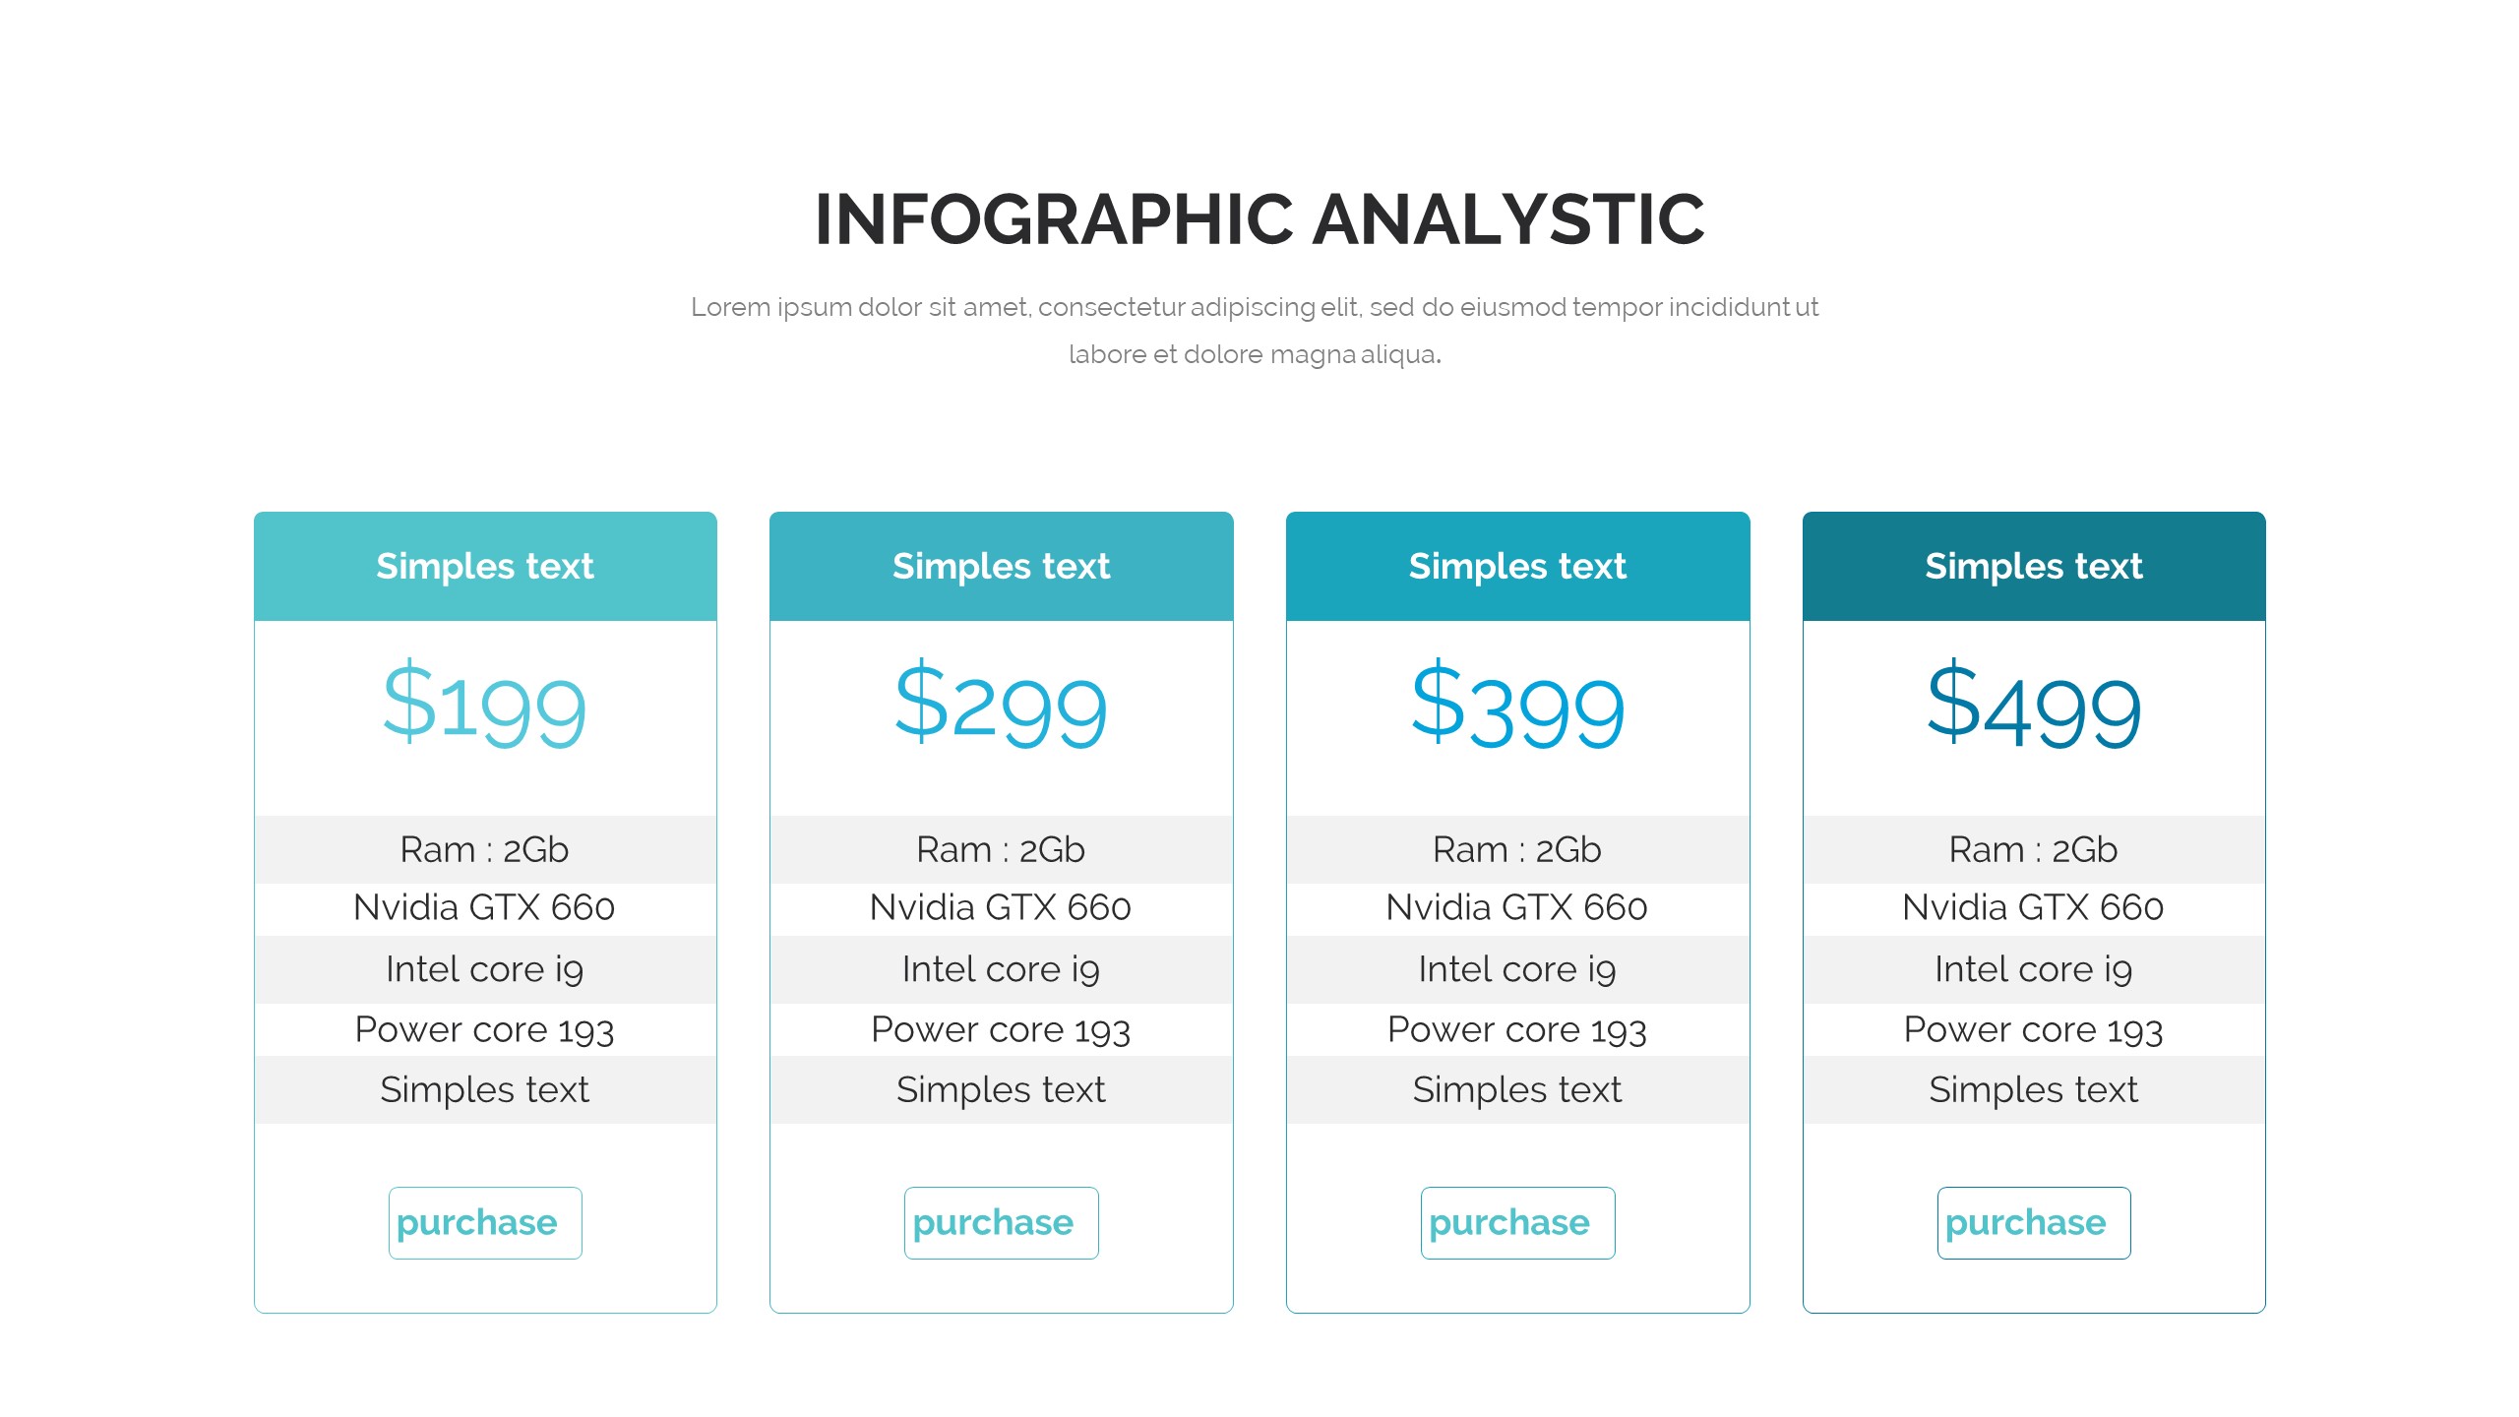Click the Ram : 2Gb row in the $199 card
This screenshot has height=1417, width=2519.
pyautogui.click(x=485, y=849)
